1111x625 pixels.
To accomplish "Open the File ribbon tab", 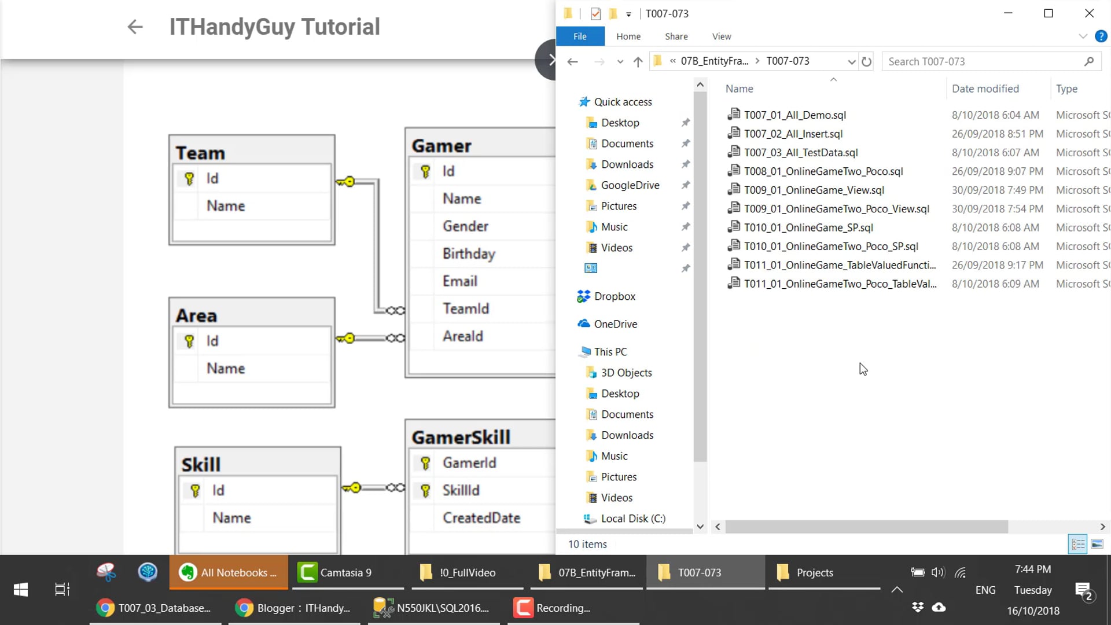I will click(580, 36).
